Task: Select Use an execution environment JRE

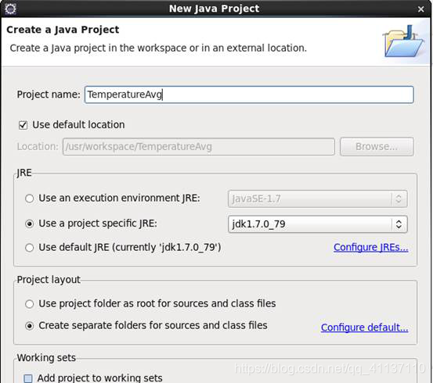Action: [30, 199]
